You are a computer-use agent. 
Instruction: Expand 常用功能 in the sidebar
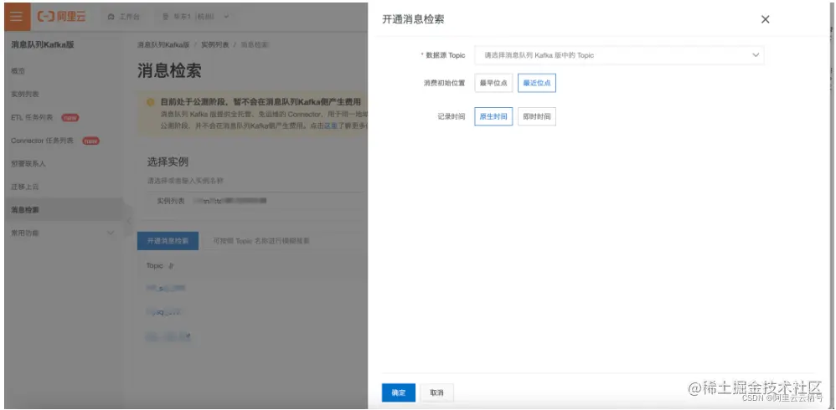63,233
